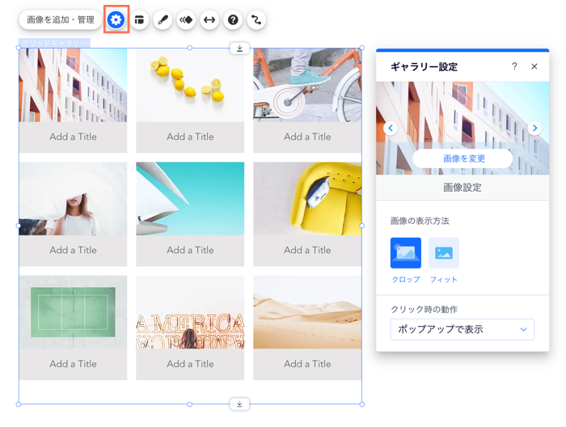Click the グリッドギャラリー label tag
The width and height of the screenshot is (566, 427).
tap(54, 43)
